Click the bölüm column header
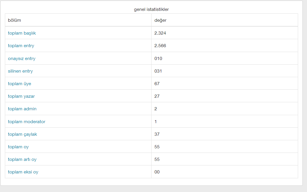307x192 pixels. 78,20
